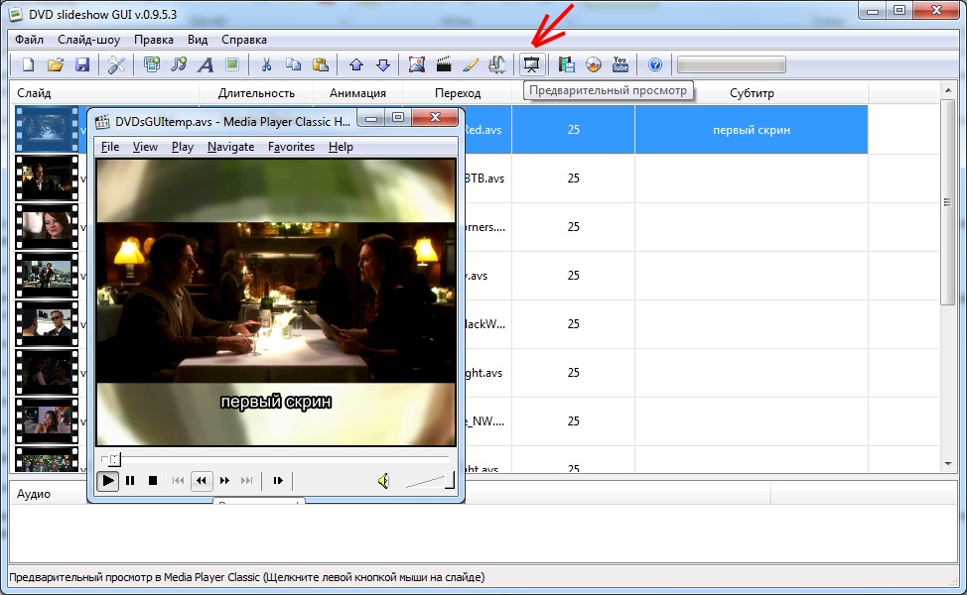Click the Анимация column header

(x=357, y=93)
